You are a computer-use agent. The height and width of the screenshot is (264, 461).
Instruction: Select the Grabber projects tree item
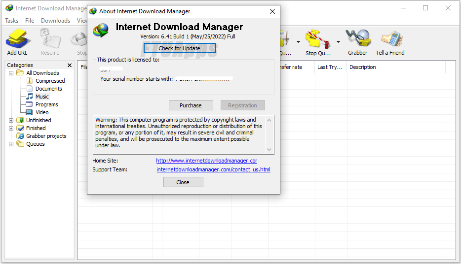[46, 136]
